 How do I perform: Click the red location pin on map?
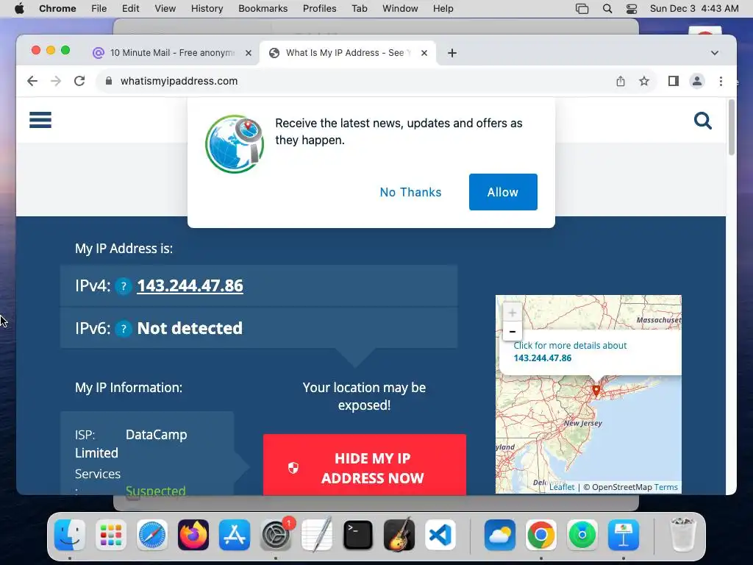click(x=596, y=391)
